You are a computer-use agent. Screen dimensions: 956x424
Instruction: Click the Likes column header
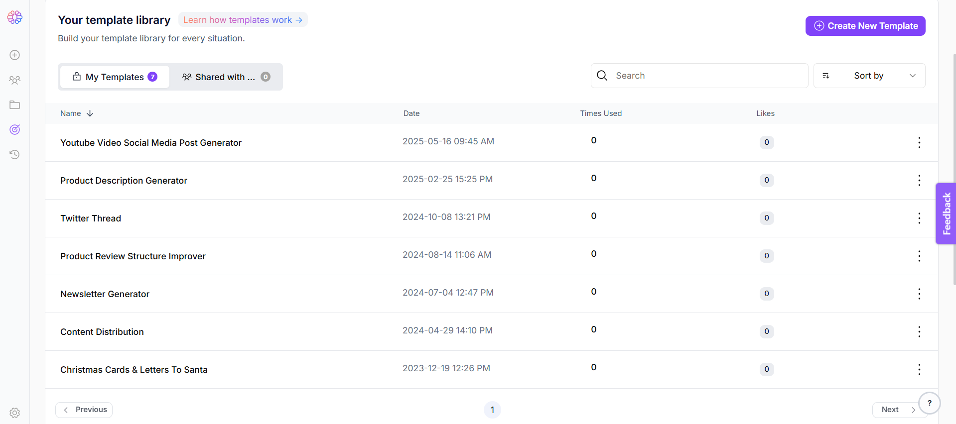click(x=765, y=113)
